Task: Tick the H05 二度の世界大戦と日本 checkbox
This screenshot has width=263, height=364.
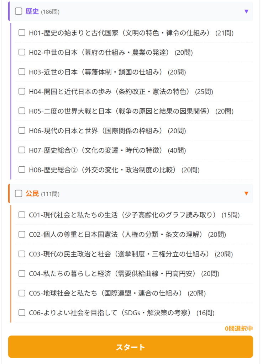Action: click(22, 111)
